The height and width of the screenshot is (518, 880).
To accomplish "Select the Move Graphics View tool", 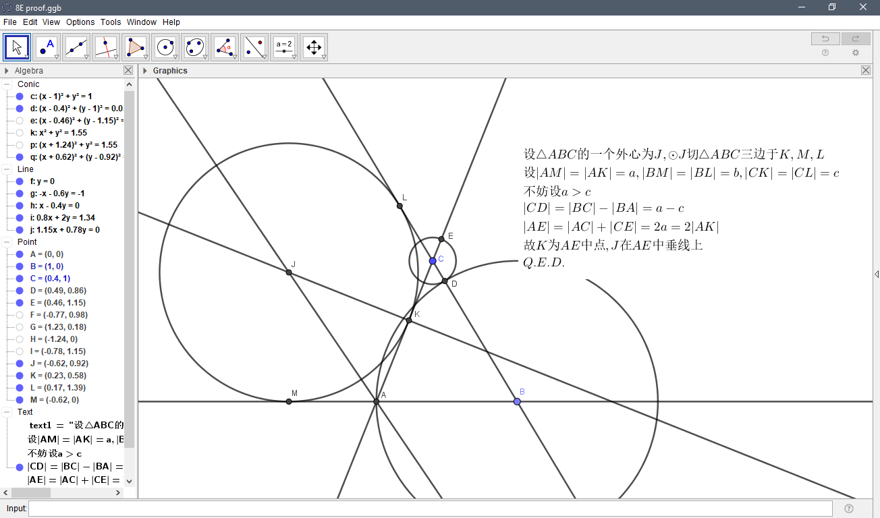I will tap(314, 47).
